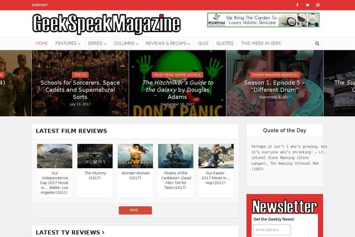This screenshot has height=237, width=355.
Task: Expand the Features dropdown menu
Action: [67, 43]
